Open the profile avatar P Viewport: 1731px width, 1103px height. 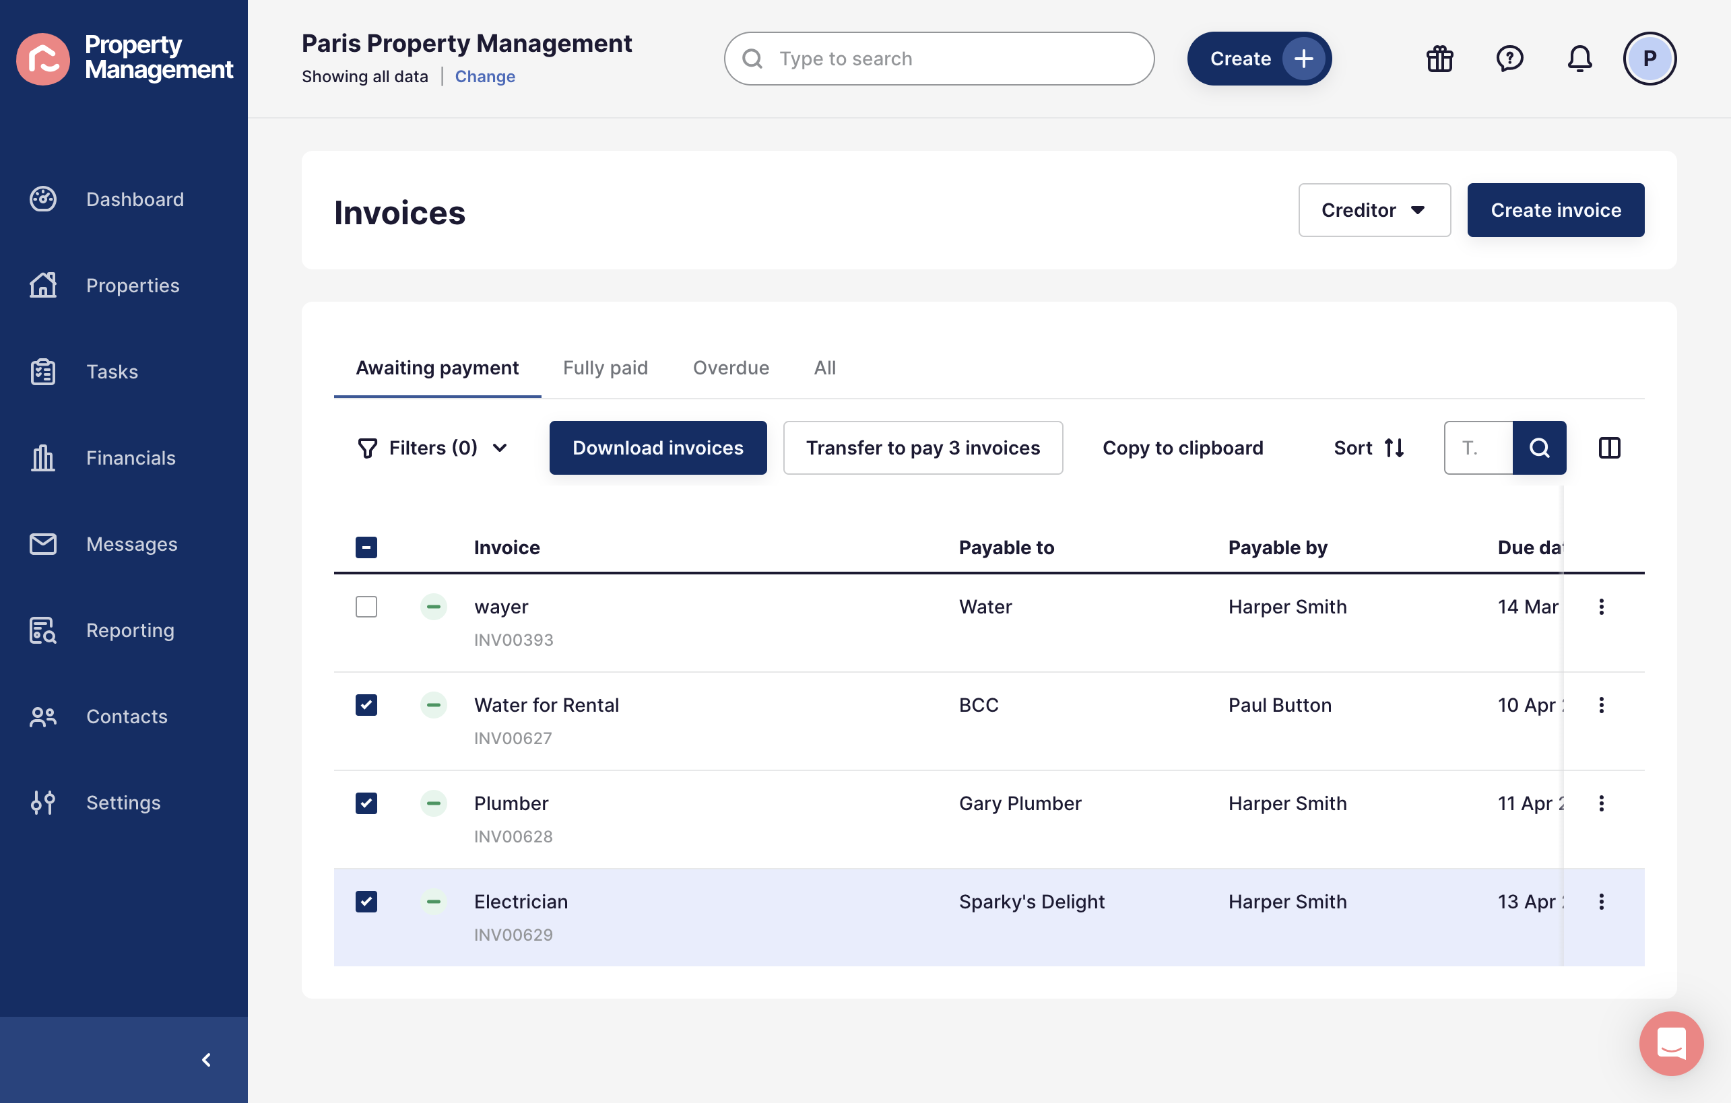point(1650,59)
